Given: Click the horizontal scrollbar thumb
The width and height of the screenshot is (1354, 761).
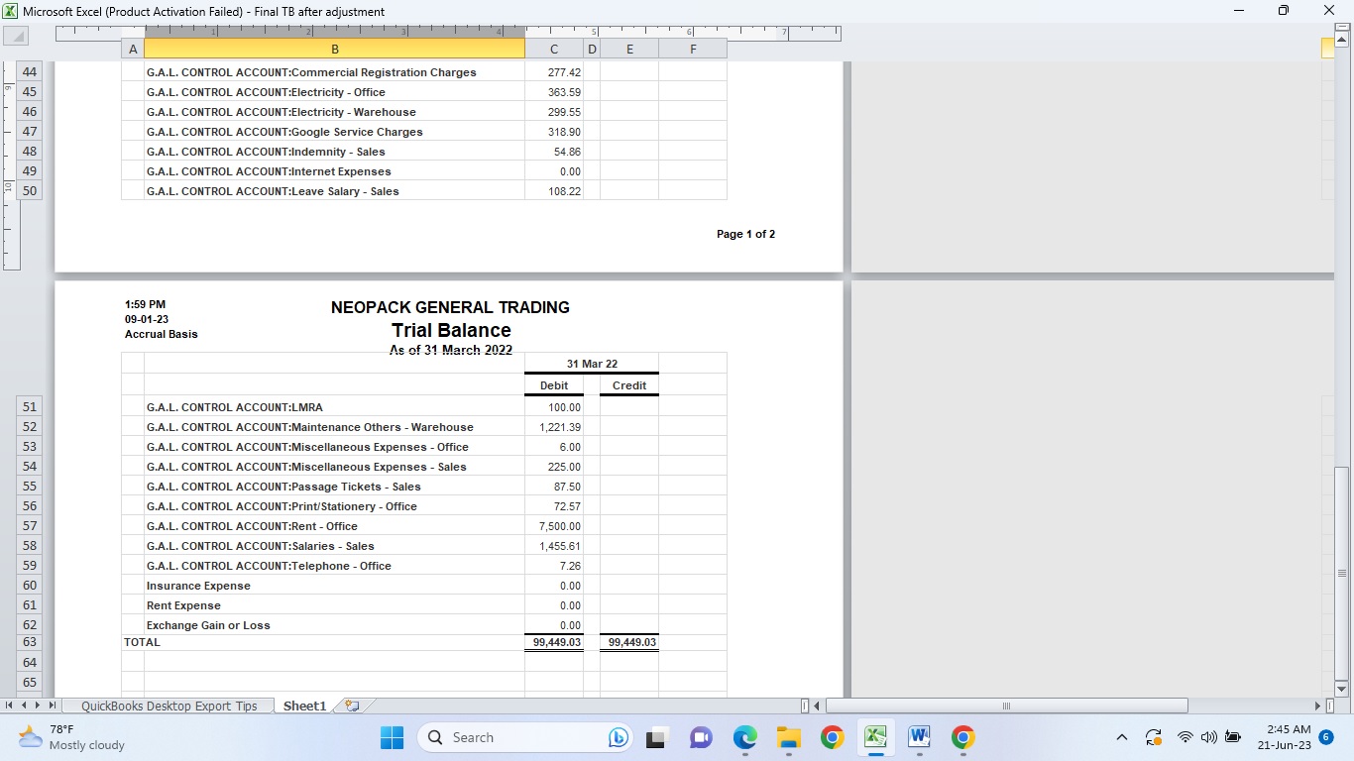Looking at the screenshot, I should click(1006, 706).
